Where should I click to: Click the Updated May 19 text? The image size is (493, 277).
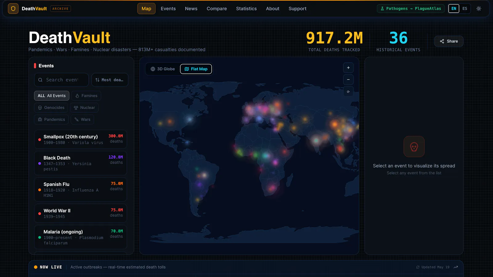[435, 267]
